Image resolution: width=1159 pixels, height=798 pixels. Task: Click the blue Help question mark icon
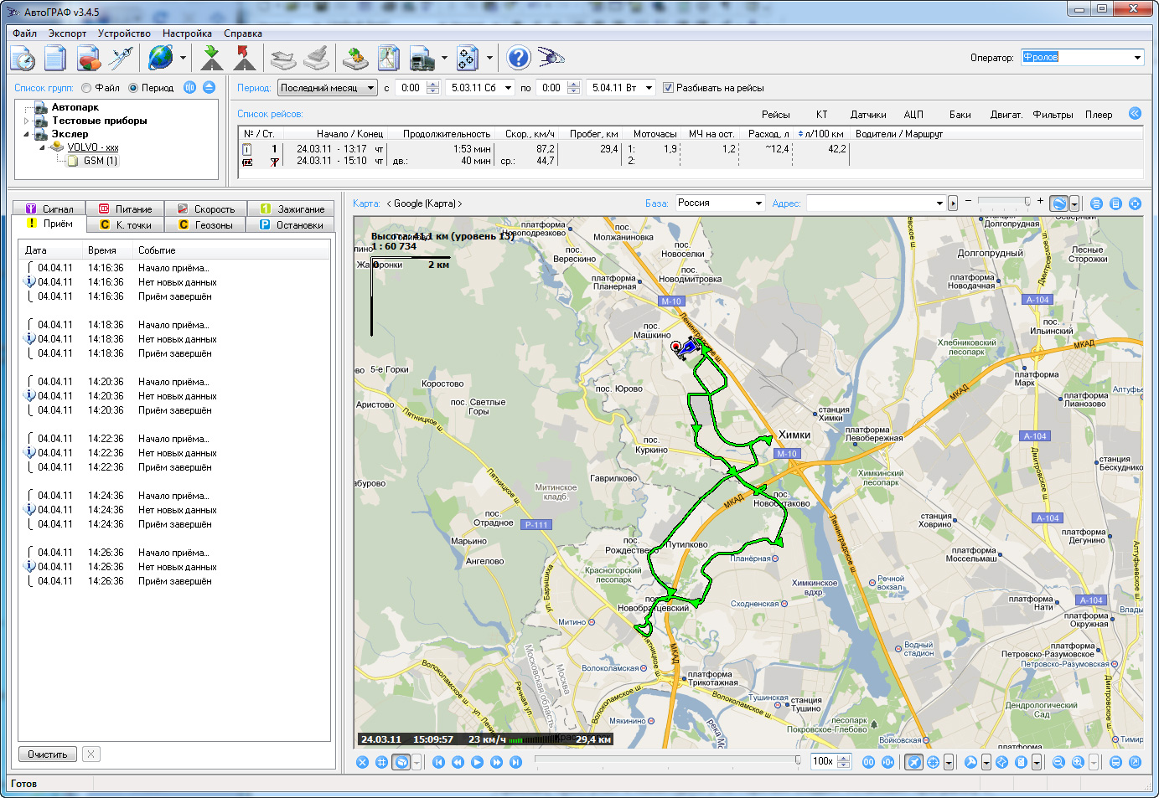519,58
